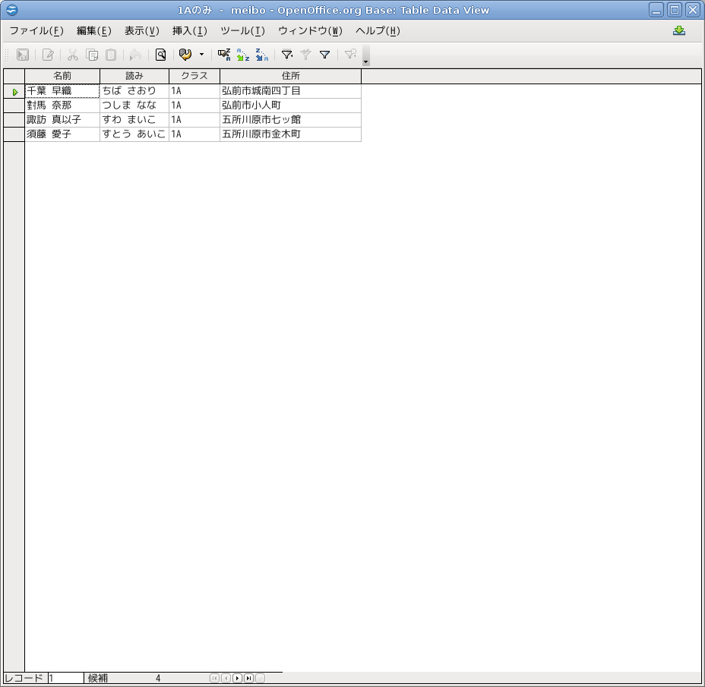Select the 名前 column header
This screenshot has width=705, height=687.
pyautogui.click(x=62, y=76)
